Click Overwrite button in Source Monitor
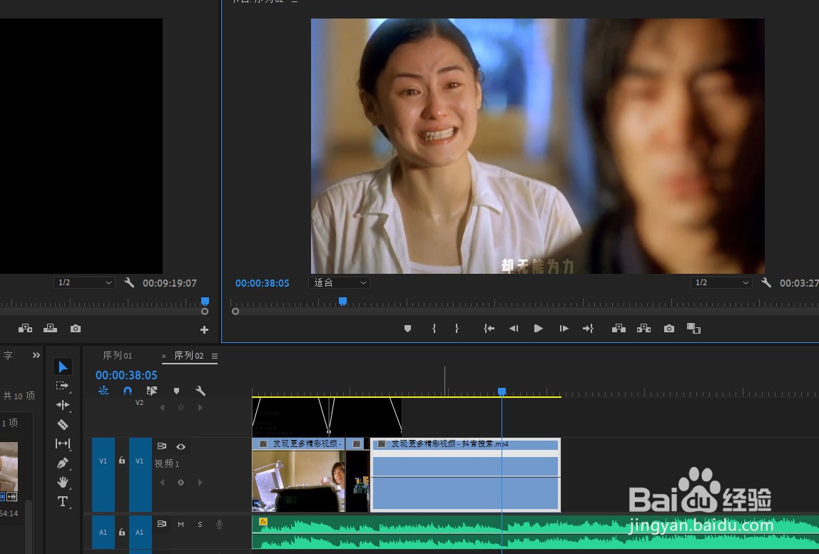819x554 pixels. point(50,329)
